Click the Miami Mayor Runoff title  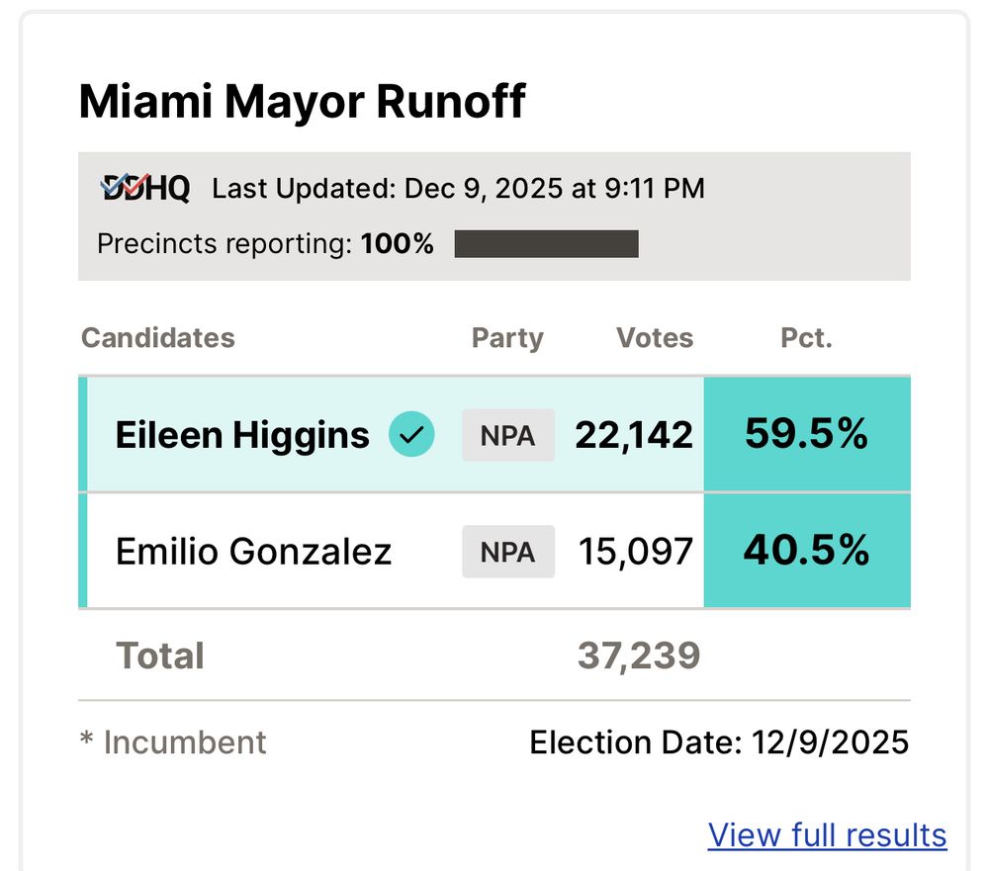302,101
